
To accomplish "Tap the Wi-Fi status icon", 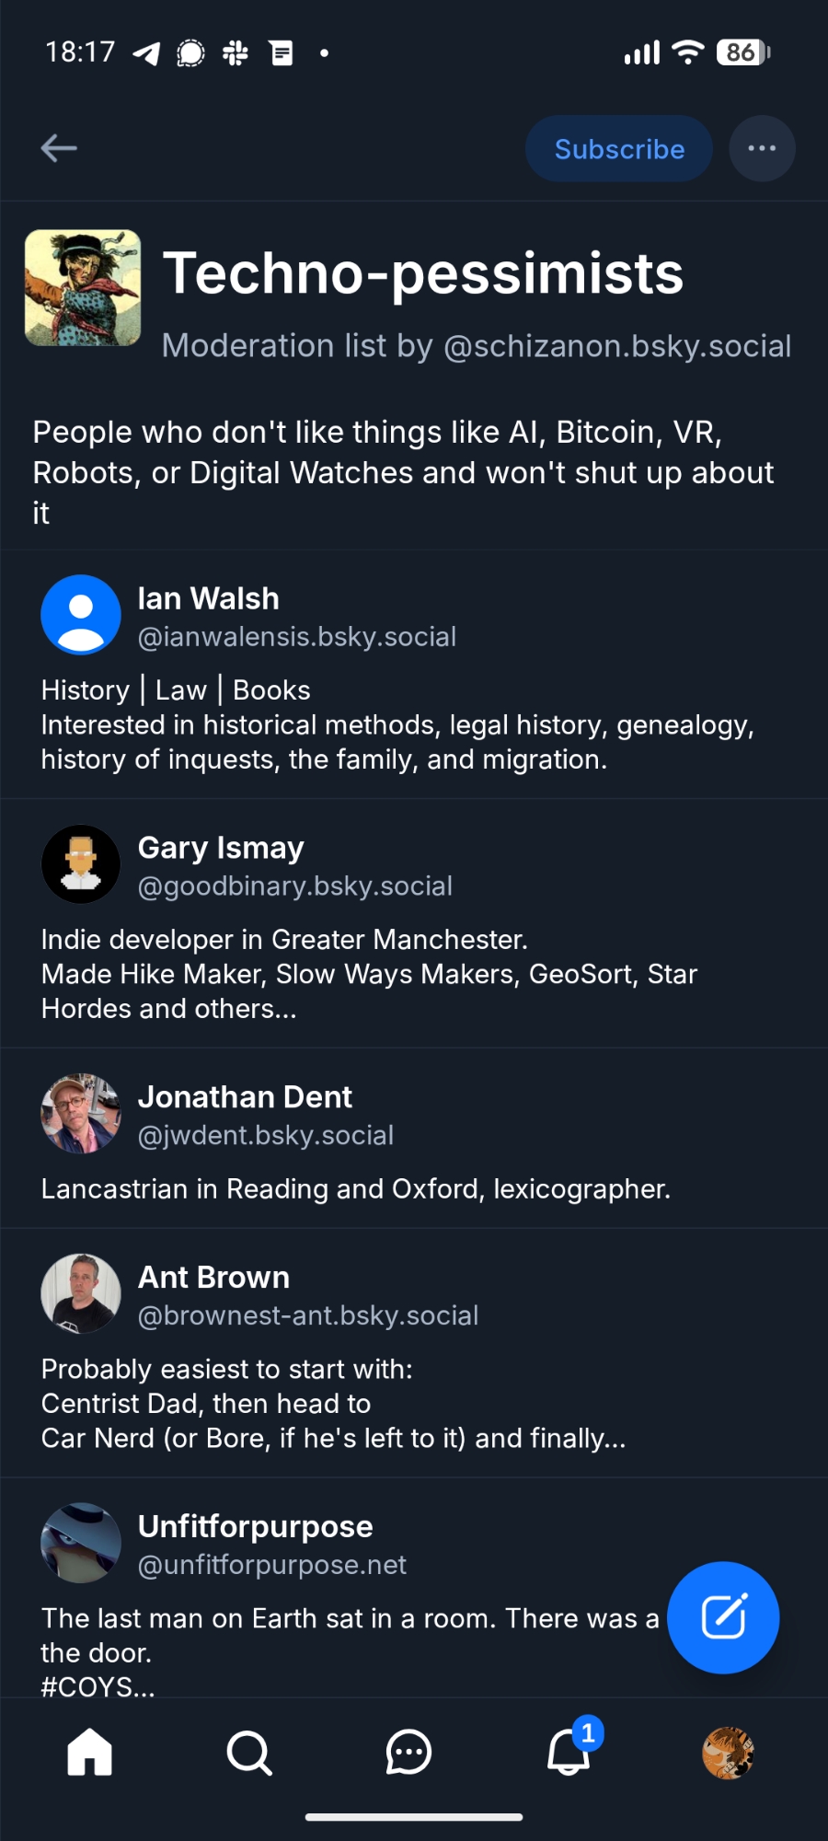I will 687,52.
